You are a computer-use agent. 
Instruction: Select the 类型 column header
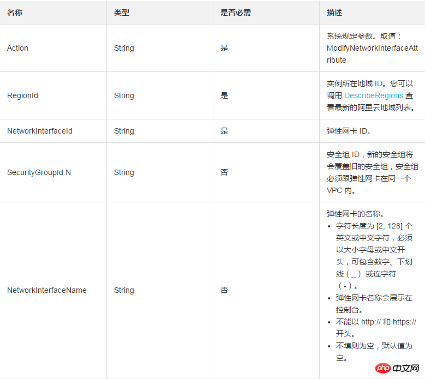tap(122, 13)
